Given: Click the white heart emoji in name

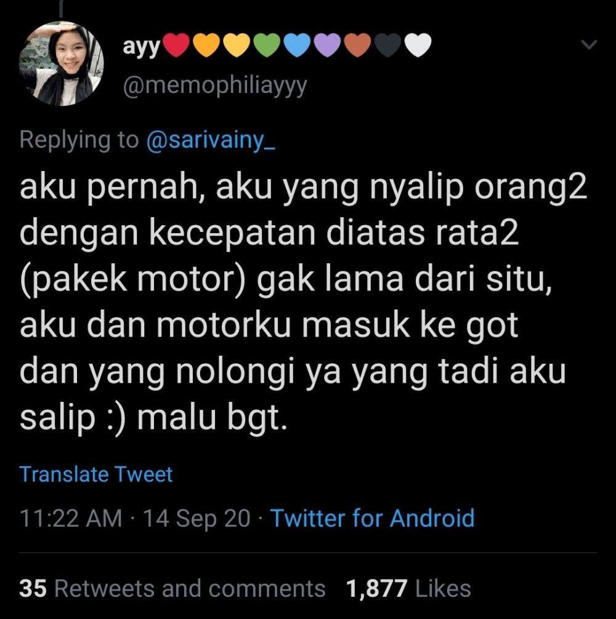Looking at the screenshot, I should (x=418, y=46).
